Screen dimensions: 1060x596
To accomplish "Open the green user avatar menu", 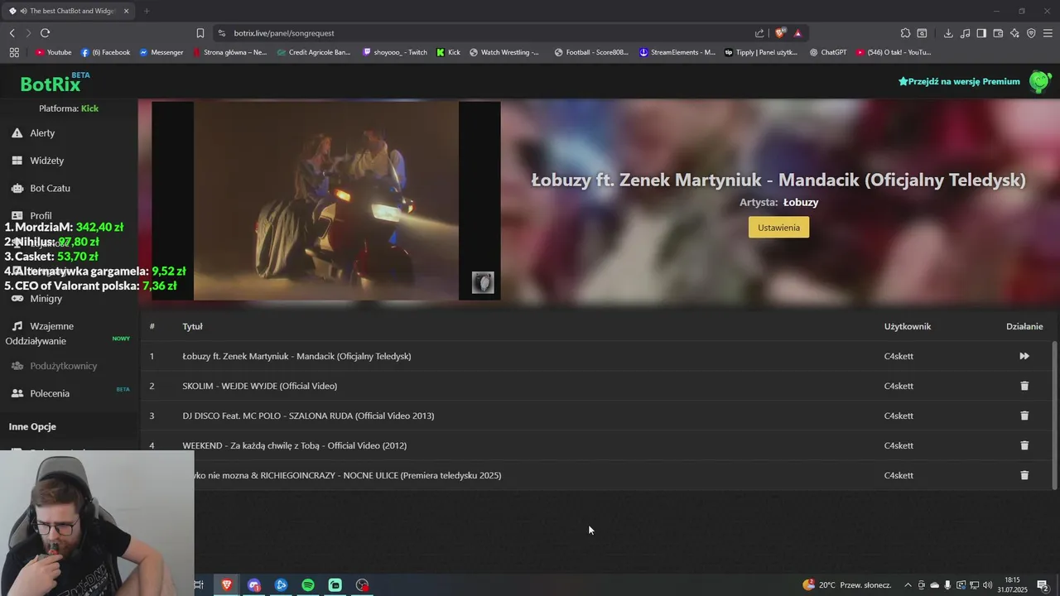I will tap(1040, 81).
